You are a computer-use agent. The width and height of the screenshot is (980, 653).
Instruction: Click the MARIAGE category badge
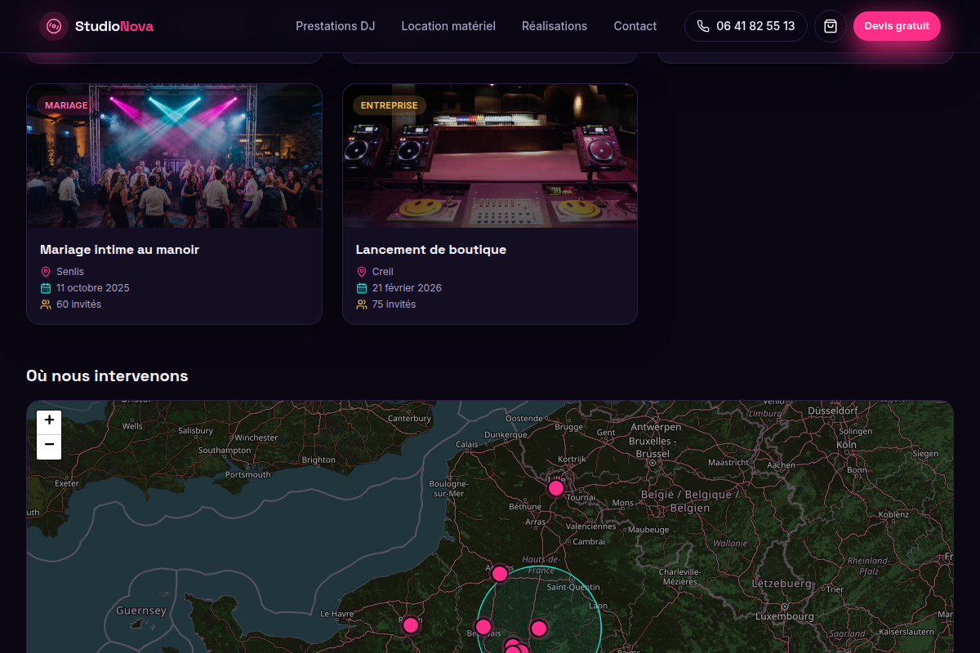(x=66, y=105)
